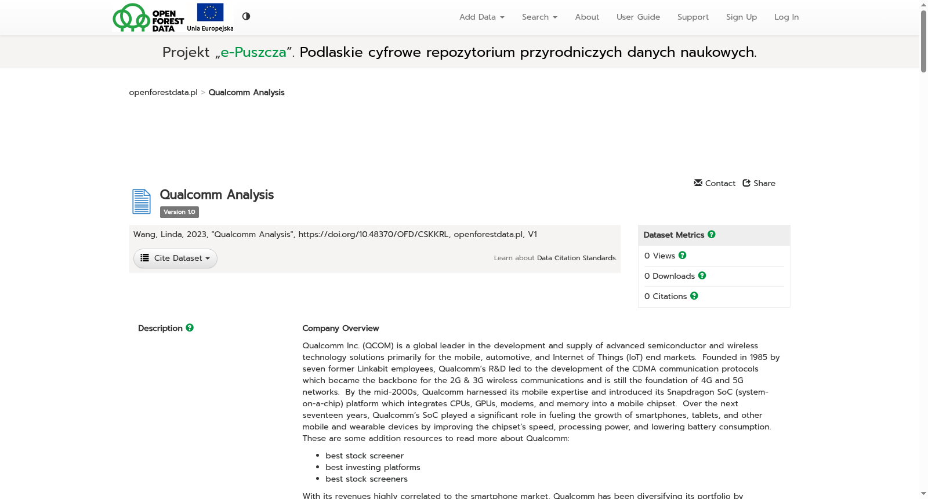
Task: Click Log In in the navbar
Action: 786,17
